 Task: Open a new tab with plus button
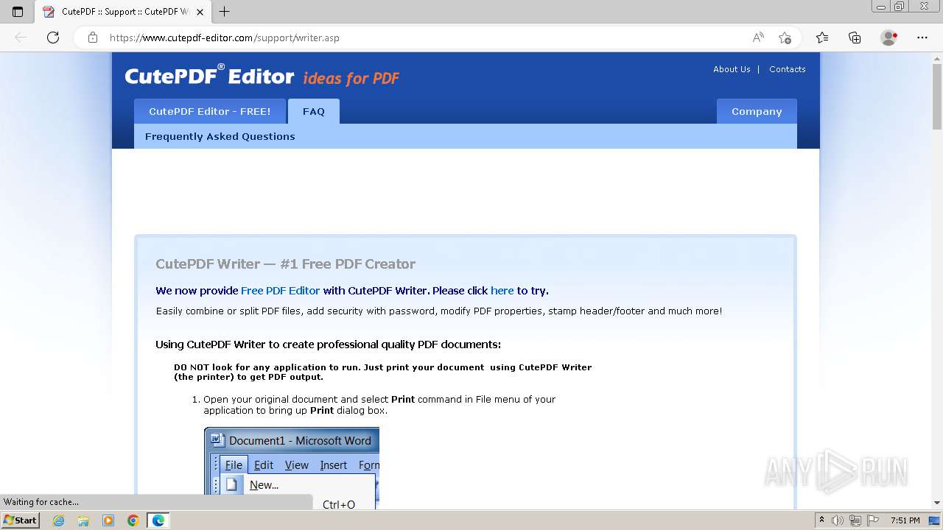coord(225,12)
